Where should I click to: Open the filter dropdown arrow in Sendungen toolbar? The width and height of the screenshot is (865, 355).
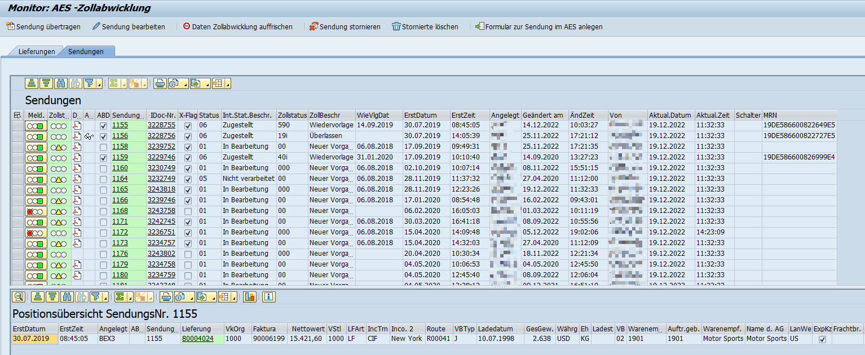pos(100,85)
